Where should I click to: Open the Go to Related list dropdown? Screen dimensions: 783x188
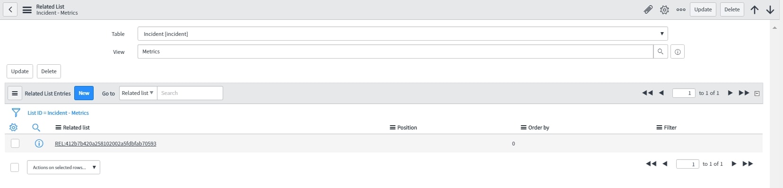point(138,93)
